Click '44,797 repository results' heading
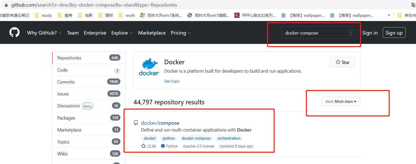 click(x=169, y=102)
